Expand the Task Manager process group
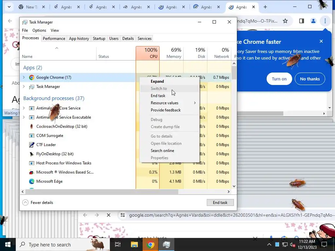335x251 pixels. (24, 87)
